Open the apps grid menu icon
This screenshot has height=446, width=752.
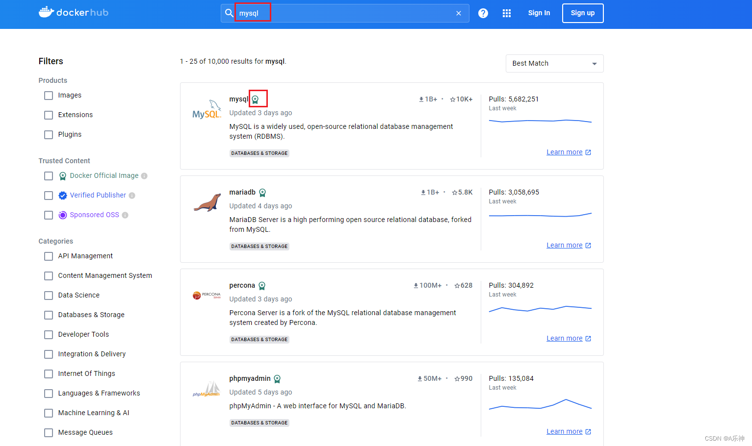pos(507,13)
